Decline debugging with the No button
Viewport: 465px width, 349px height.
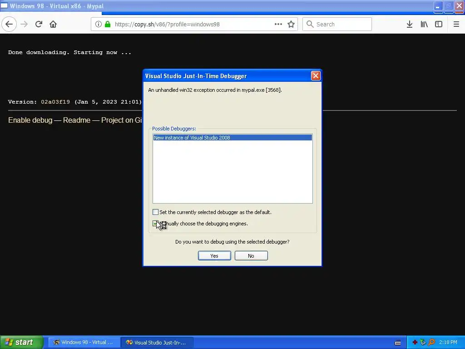[x=251, y=255]
